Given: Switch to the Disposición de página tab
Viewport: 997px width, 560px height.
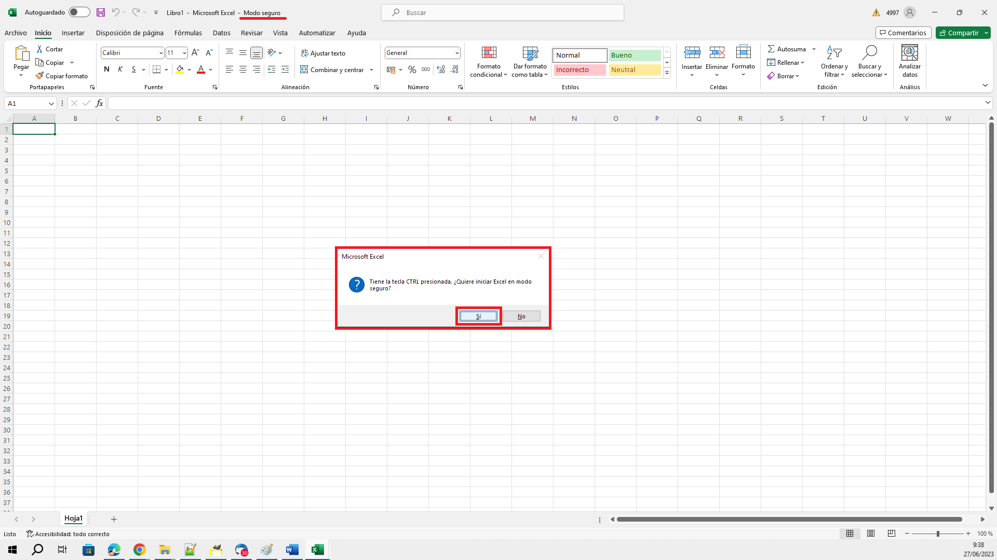Looking at the screenshot, I should coord(129,33).
